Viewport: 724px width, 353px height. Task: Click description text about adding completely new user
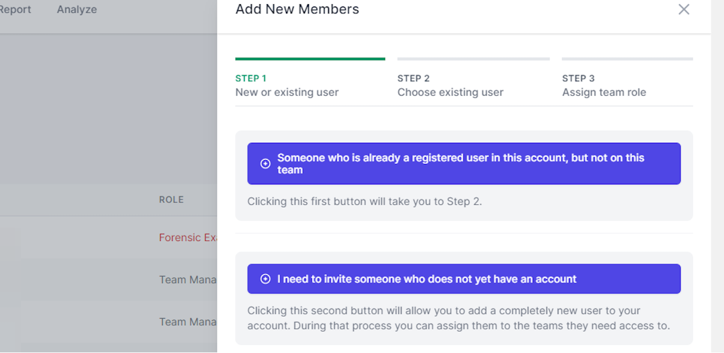pos(459,319)
